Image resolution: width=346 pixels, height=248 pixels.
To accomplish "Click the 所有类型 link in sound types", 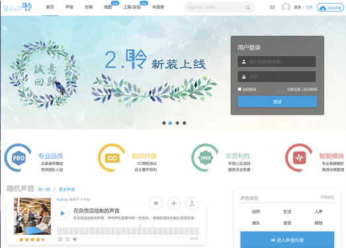I will [x=327, y=197].
